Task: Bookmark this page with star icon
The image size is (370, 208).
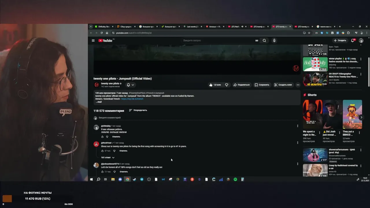Action: (x=309, y=33)
